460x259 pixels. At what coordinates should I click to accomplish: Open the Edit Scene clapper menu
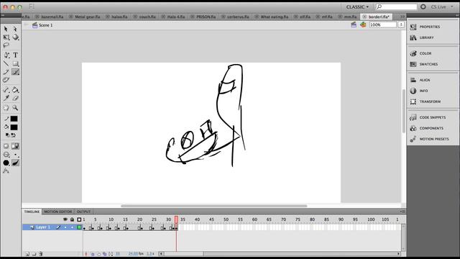354,25
